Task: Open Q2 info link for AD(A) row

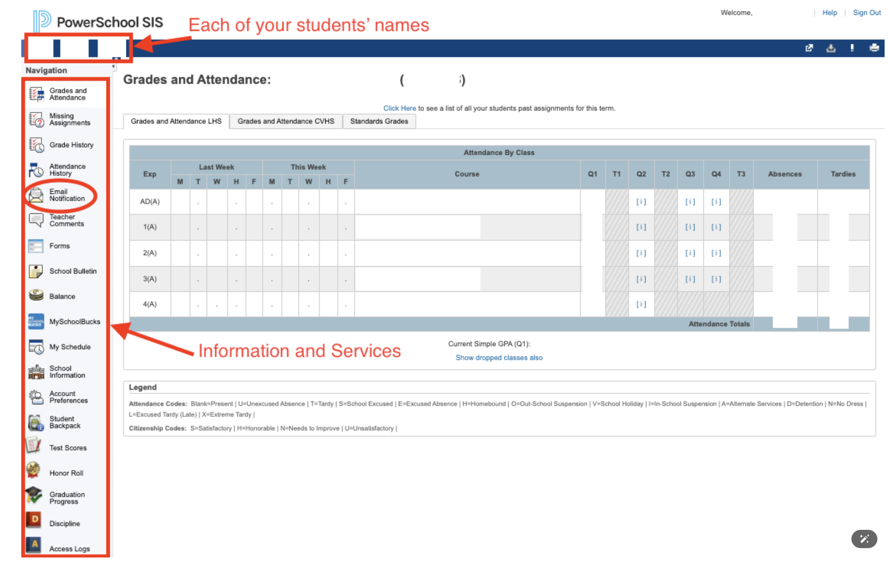Action: coord(641,202)
